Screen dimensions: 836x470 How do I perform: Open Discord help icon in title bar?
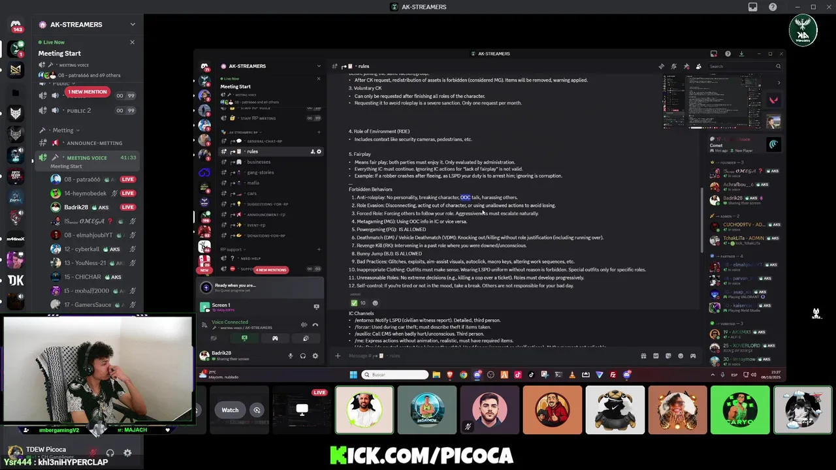[773, 7]
